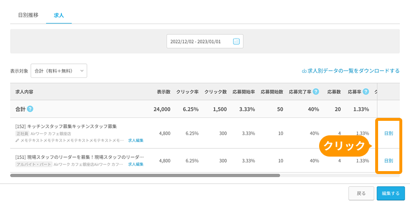Click pencil memo icon in job 152 row
Screen dimensions: 410x203
point(17,141)
